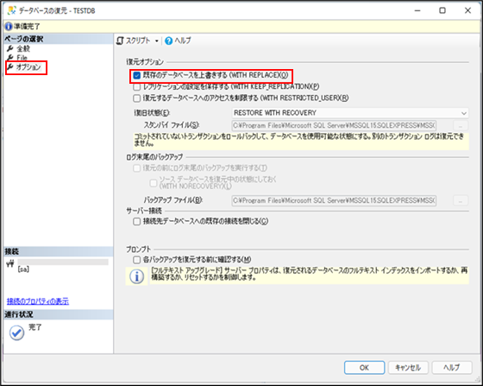
Task: Open 接続のプロパティの表示 link
Action: pos(38,301)
